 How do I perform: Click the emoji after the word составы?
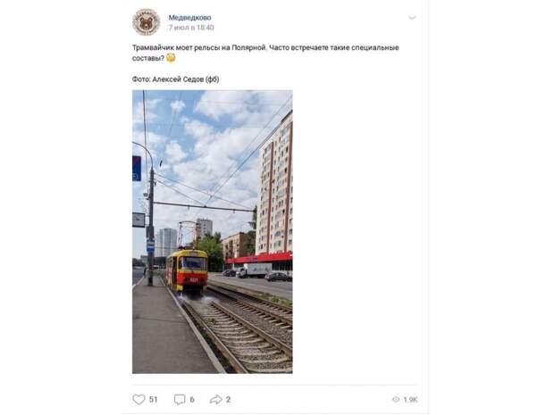coord(171,57)
